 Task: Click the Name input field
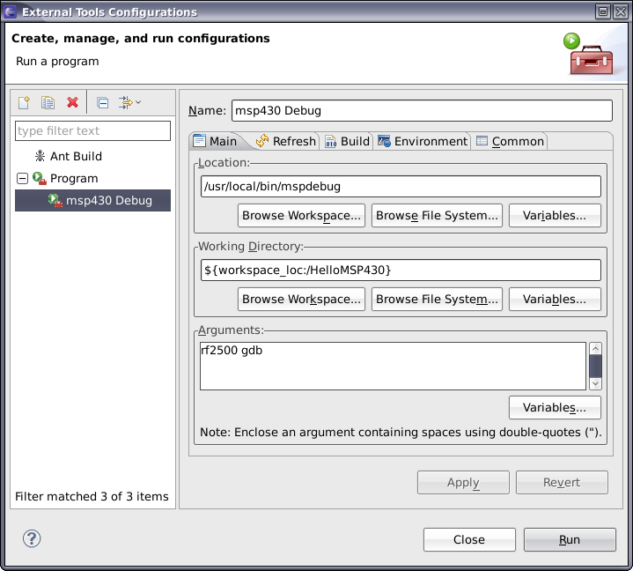pos(422,111)
